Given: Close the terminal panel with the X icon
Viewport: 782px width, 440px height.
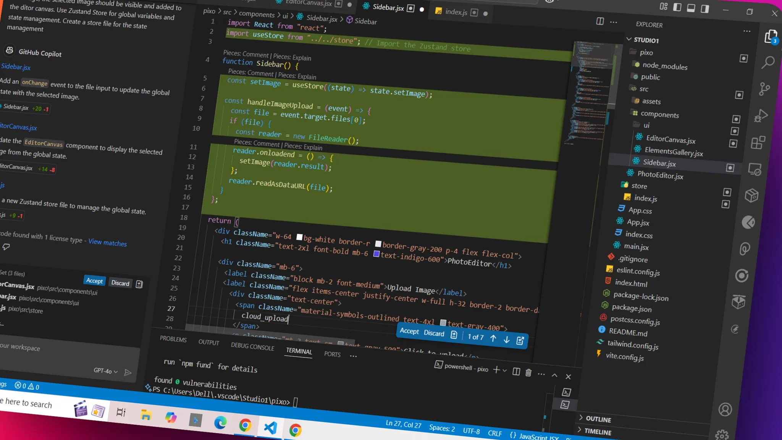Looking at the screenshot, I should (x=568, y=377).
